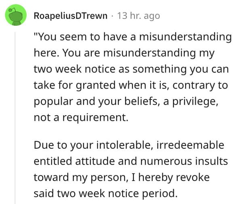Click the dot separator after the username

point(112,16)
